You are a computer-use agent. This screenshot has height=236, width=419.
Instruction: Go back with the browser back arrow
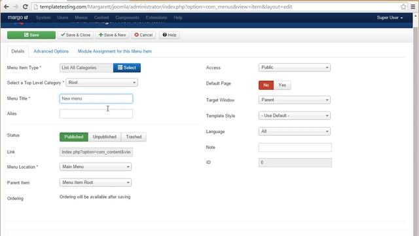click(7, 7)
